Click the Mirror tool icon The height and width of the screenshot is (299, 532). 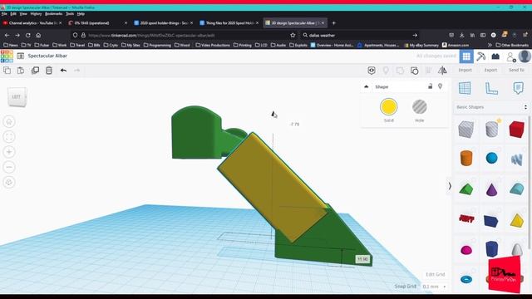coord(442,70)
